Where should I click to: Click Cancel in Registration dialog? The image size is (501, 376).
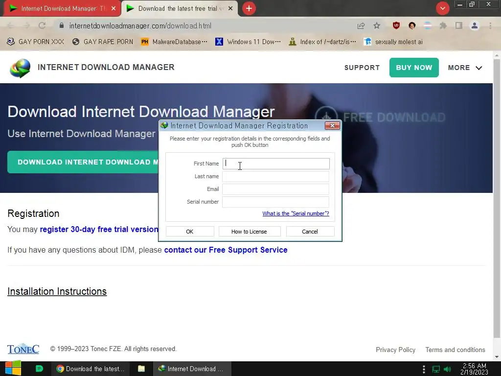tap(310, 232)
